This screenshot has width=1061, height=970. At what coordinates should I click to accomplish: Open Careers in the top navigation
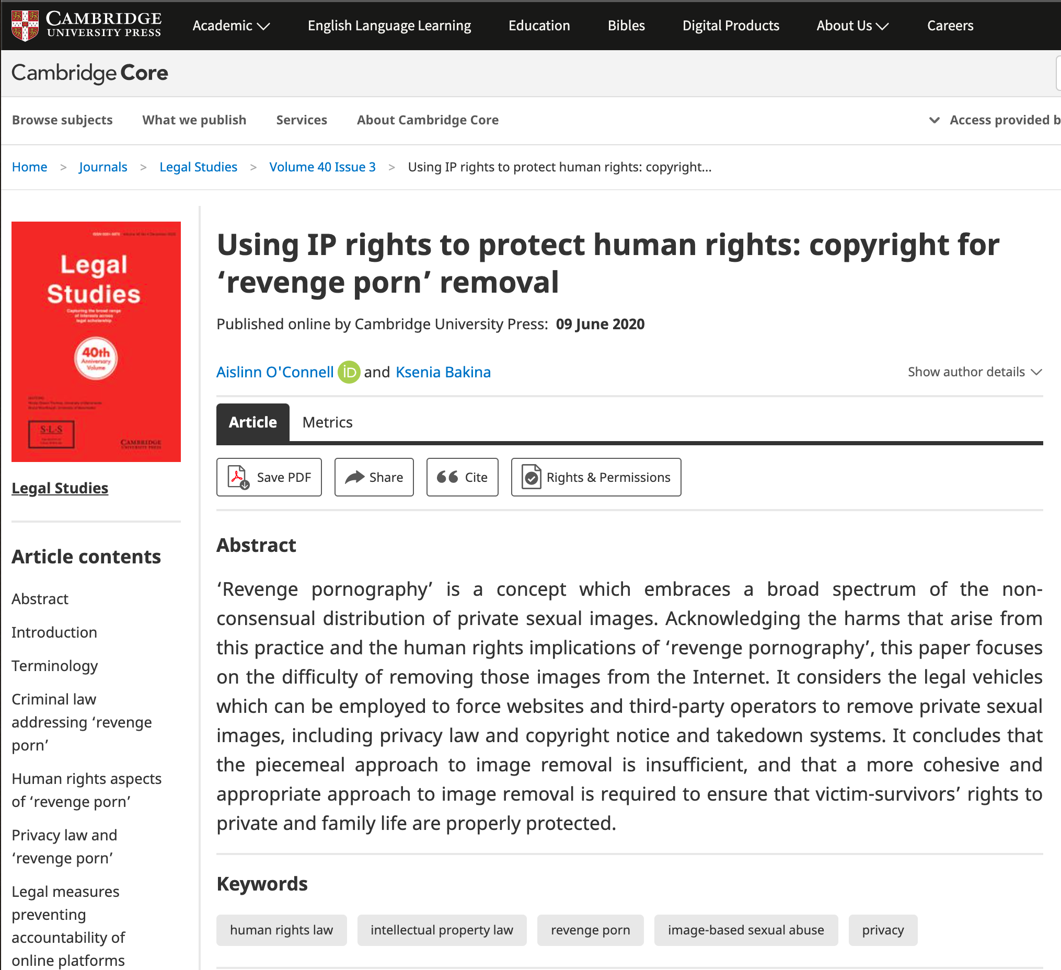point(950,25)
